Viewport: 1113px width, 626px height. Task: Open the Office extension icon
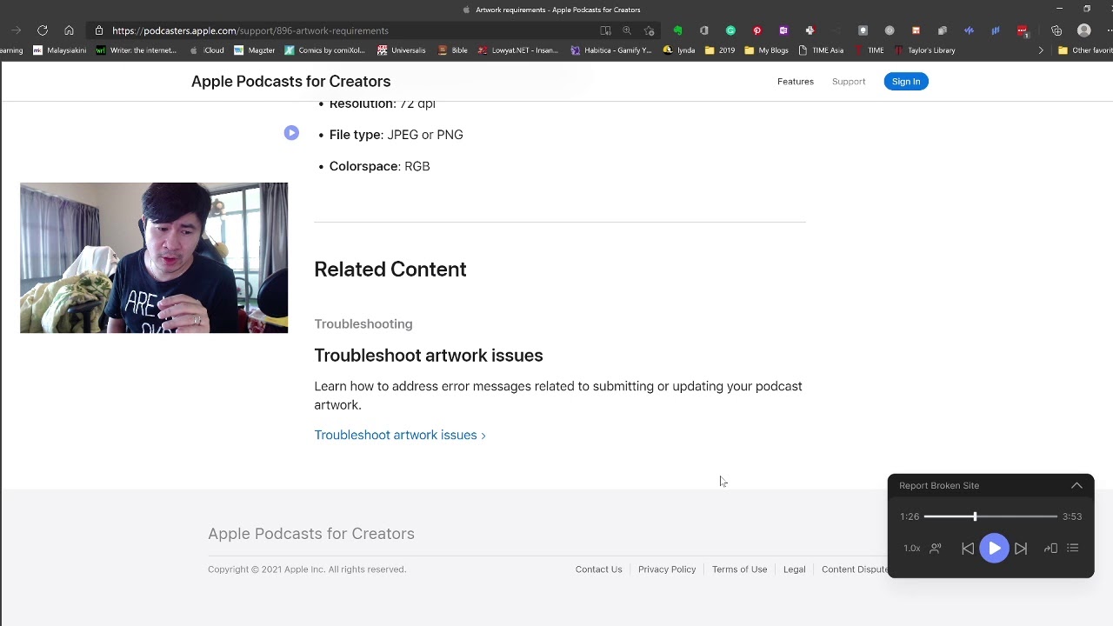click(703, 30)
